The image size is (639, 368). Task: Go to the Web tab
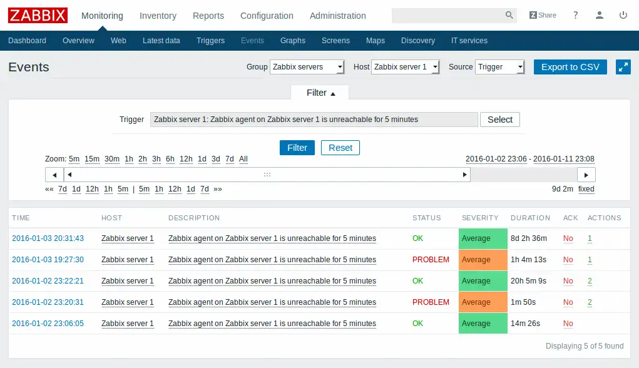pyautogui.click(x=118, y=40)
